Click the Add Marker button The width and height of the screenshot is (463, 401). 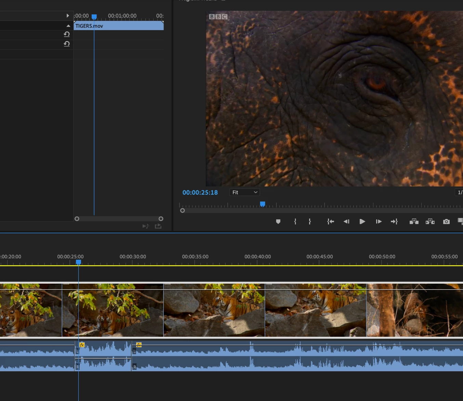coord(278,222)
